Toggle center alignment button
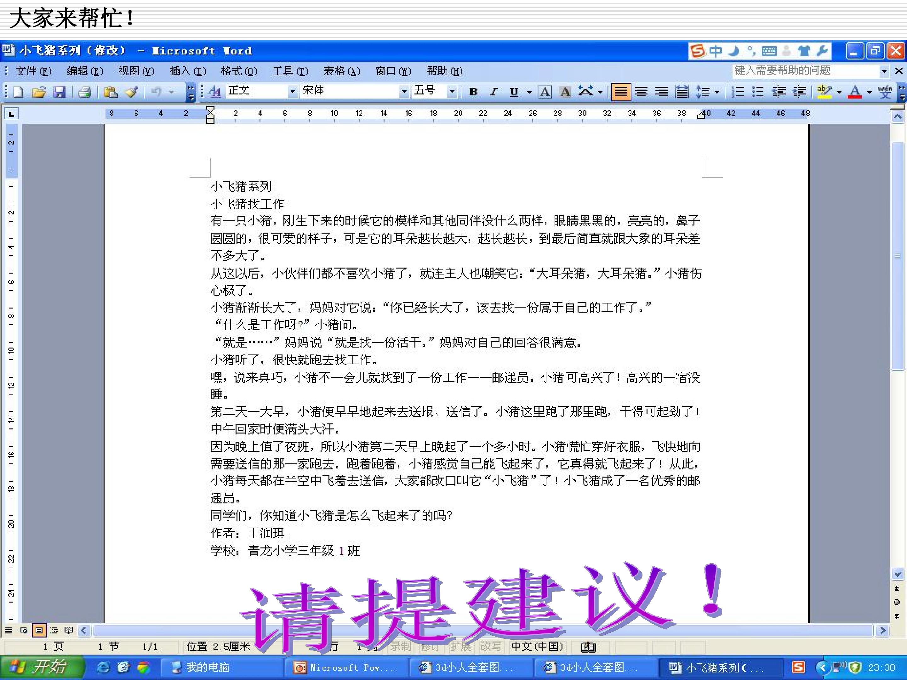The image size is (907, 680). coord(641,92)
